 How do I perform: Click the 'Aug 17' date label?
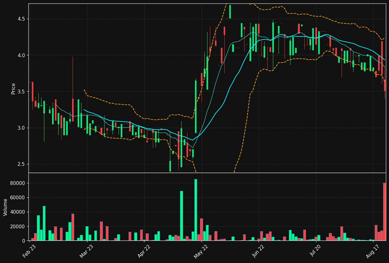click(x=372, y=251)
